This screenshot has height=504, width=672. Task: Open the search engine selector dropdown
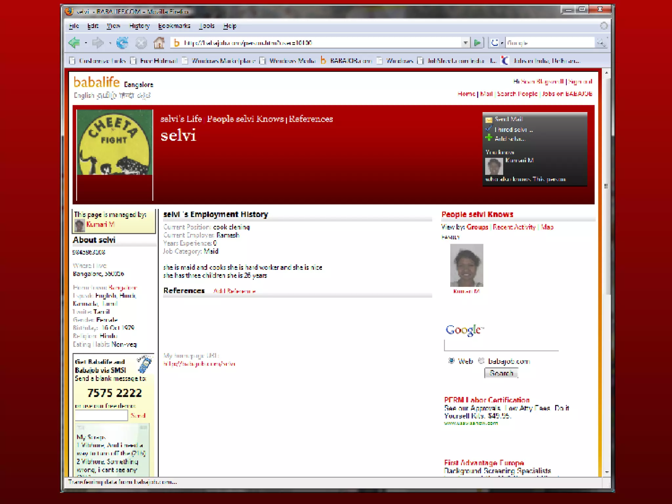pyautogui.click(x=502, y=43)
